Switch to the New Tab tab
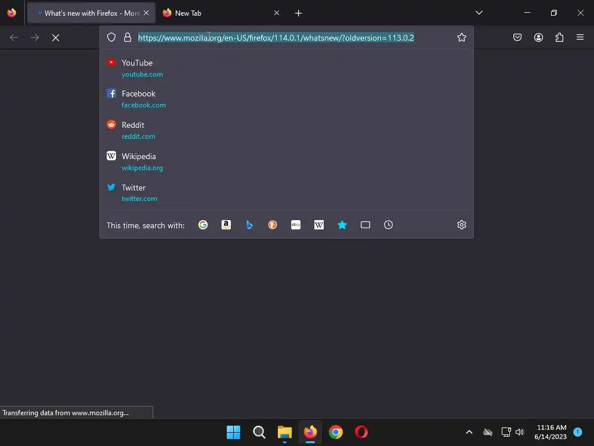The height and width of the screenshot is (446, 594). 221,13
